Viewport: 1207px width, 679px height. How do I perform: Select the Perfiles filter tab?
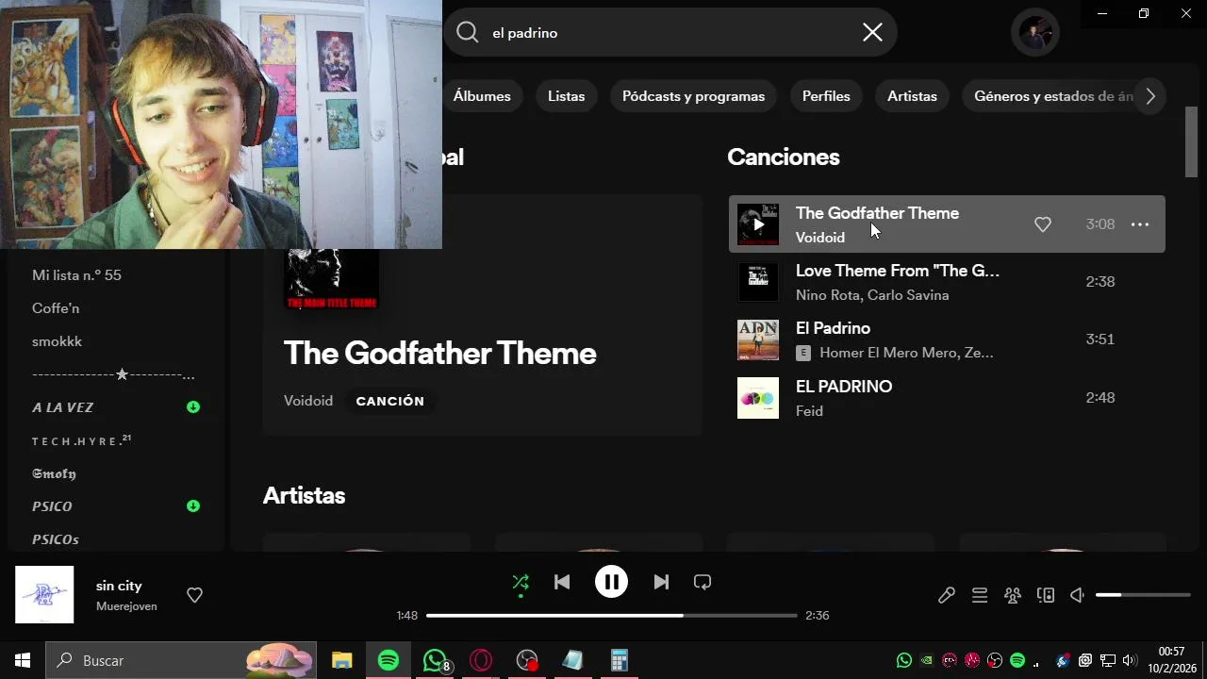tap(826, 96)
